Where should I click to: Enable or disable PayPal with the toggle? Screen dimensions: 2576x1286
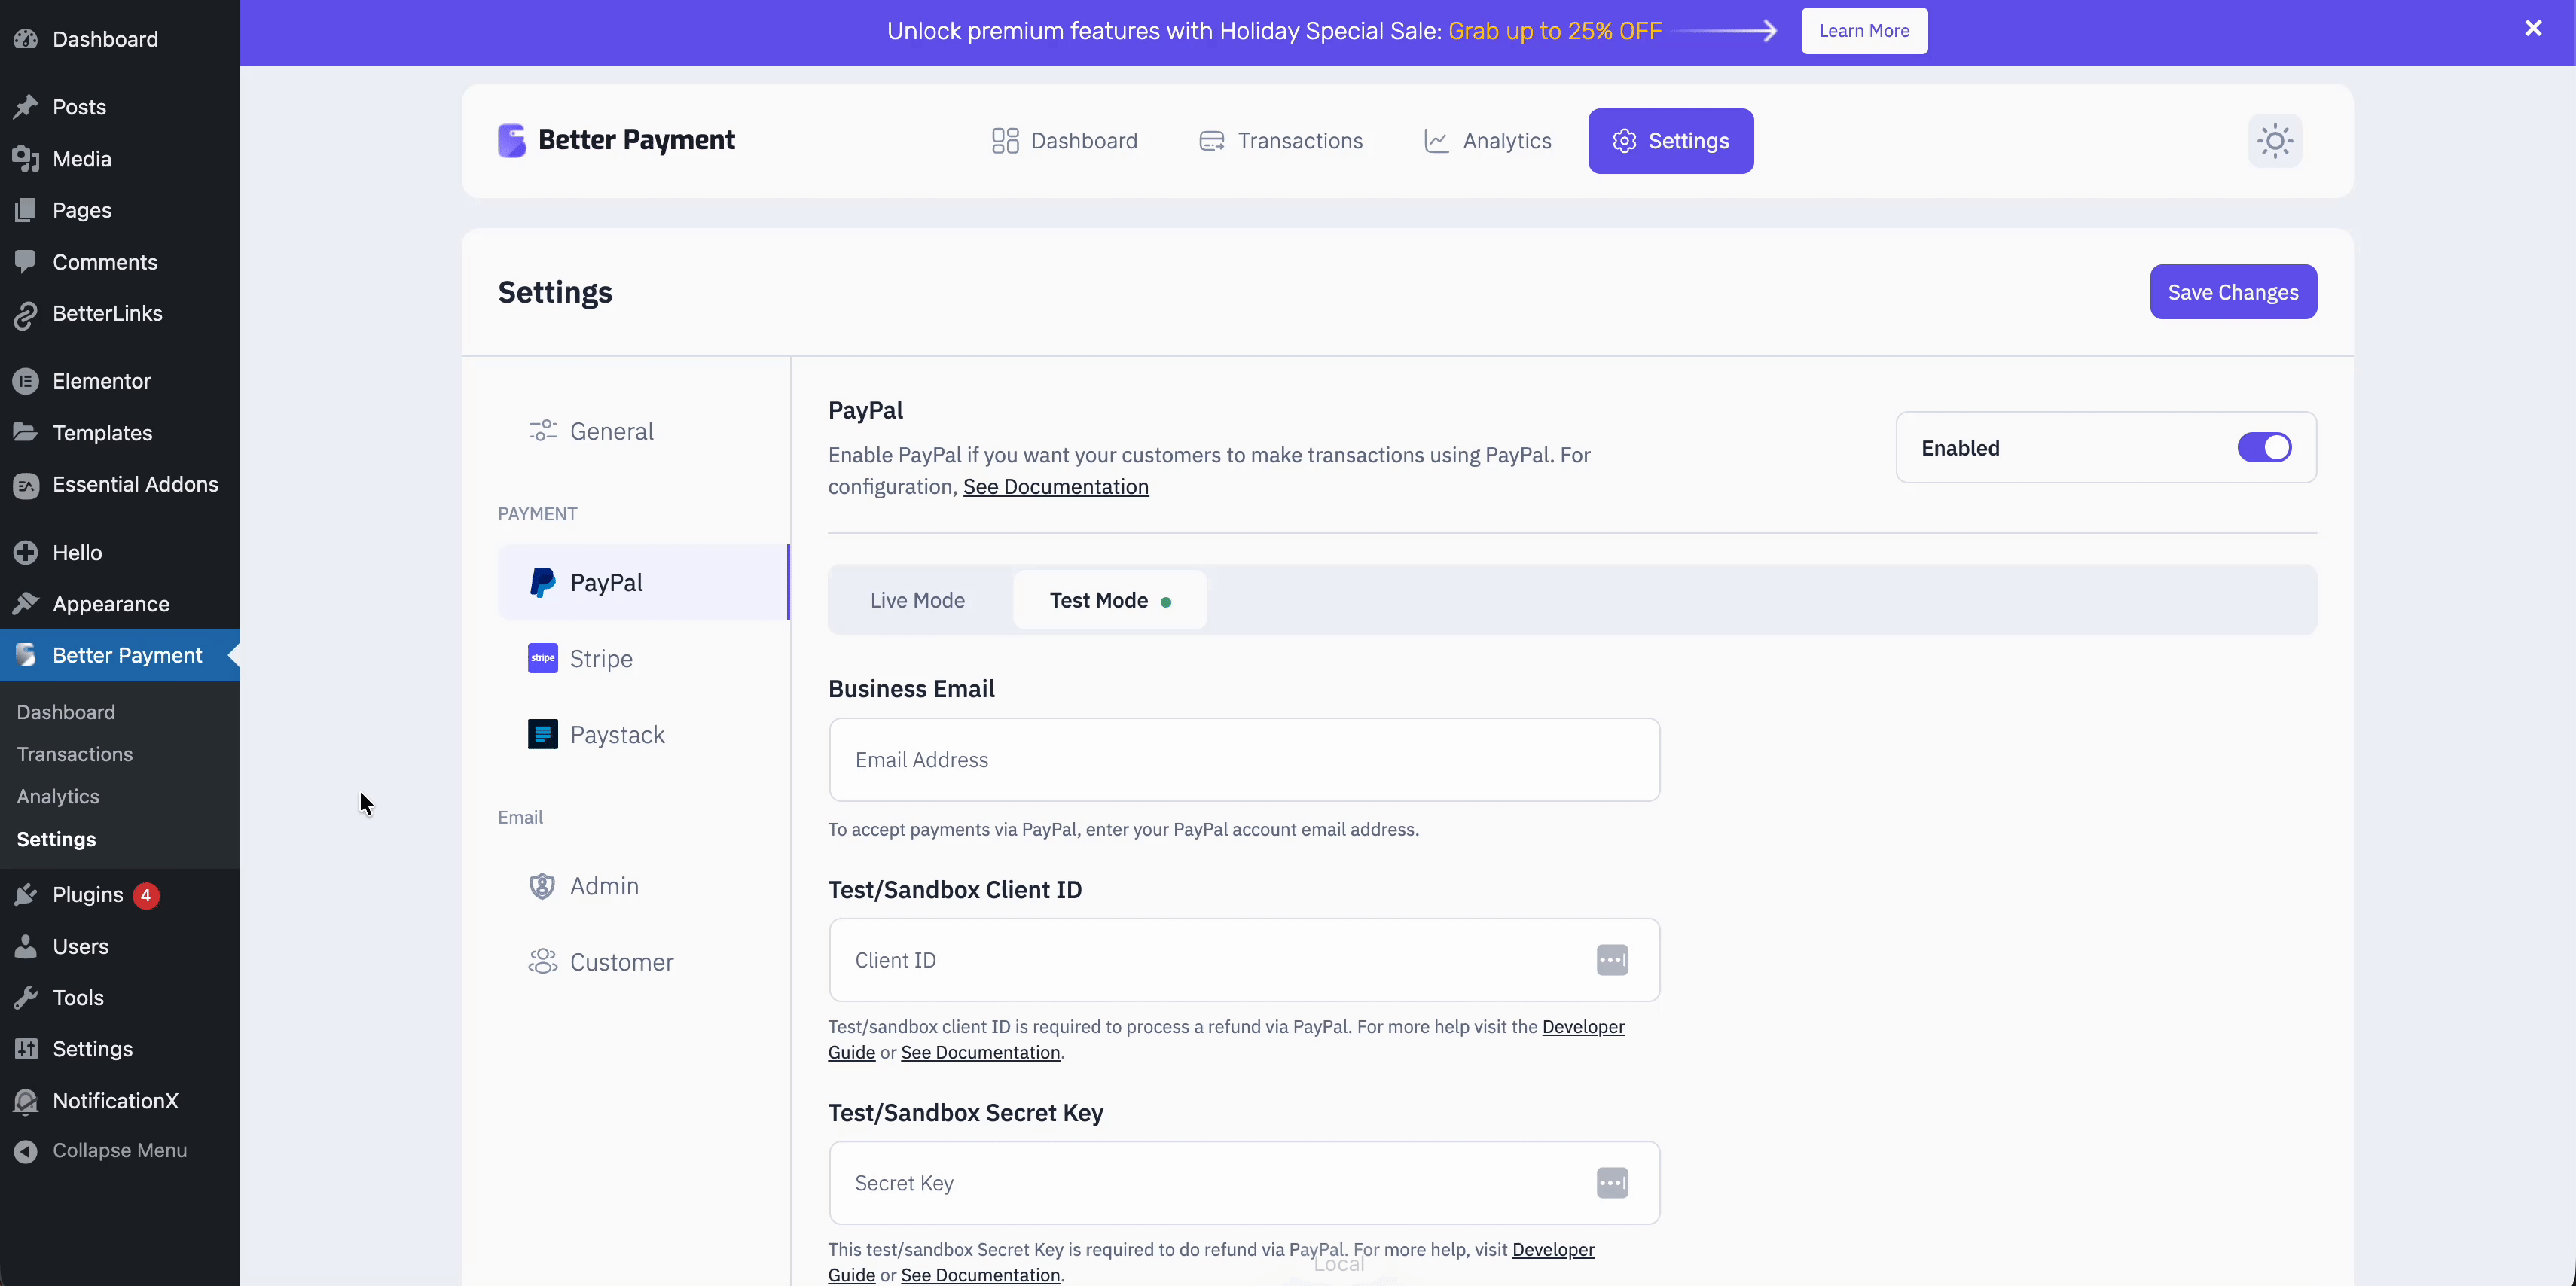point(2264,447)
